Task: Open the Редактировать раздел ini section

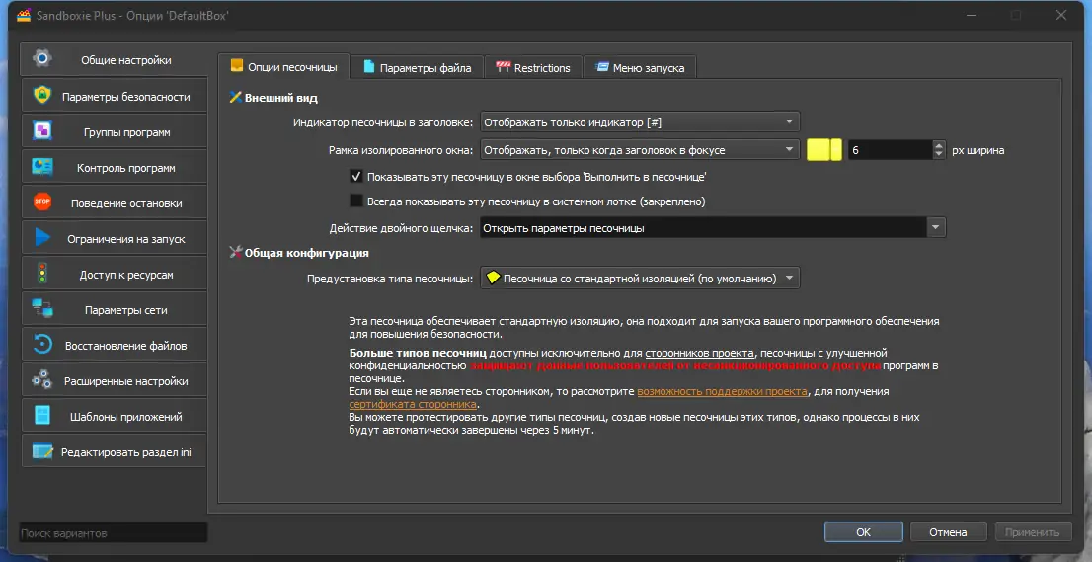Action: pyautogui.click(x=115, y=451)
